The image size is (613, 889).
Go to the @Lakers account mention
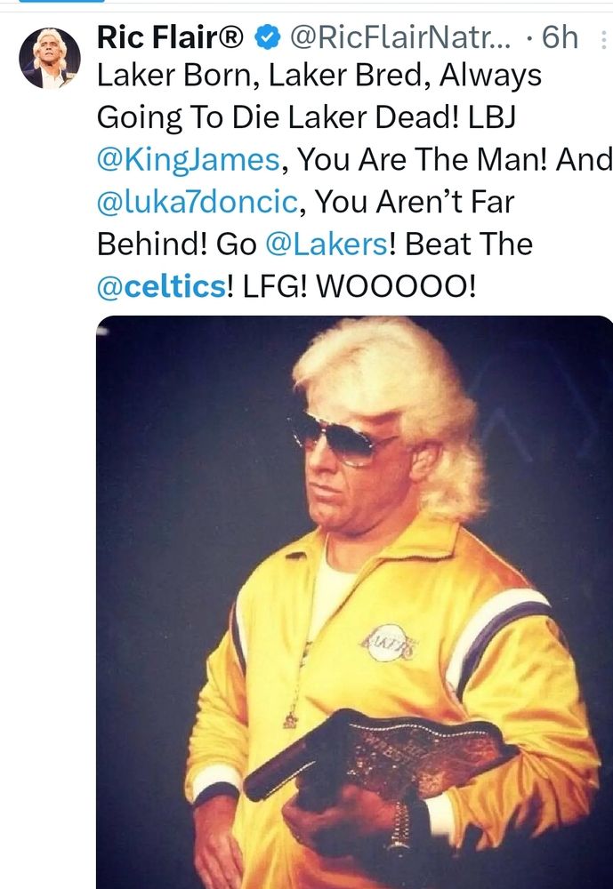point(327,244)
